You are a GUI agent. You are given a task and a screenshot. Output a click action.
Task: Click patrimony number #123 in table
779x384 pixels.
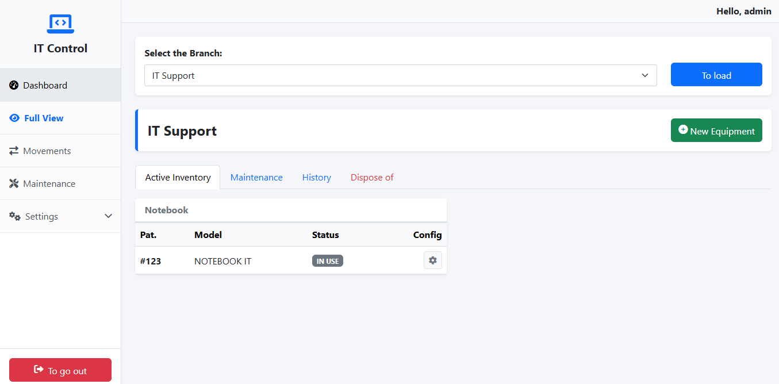click(151, 261)
